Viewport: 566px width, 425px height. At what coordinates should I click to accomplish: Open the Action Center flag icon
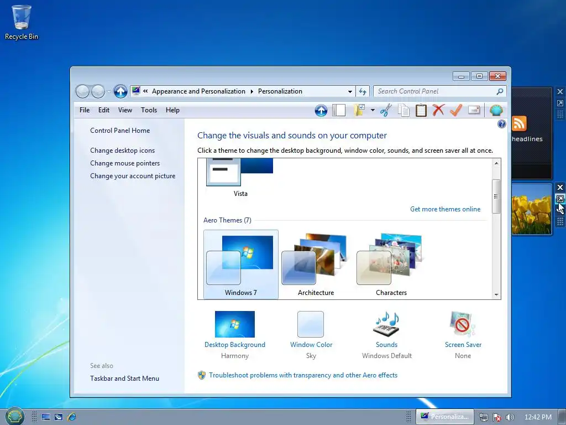pos(497,417)
